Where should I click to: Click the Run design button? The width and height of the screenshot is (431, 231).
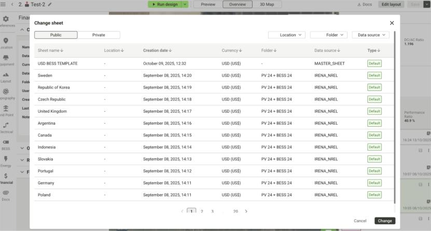pos(164,4)
